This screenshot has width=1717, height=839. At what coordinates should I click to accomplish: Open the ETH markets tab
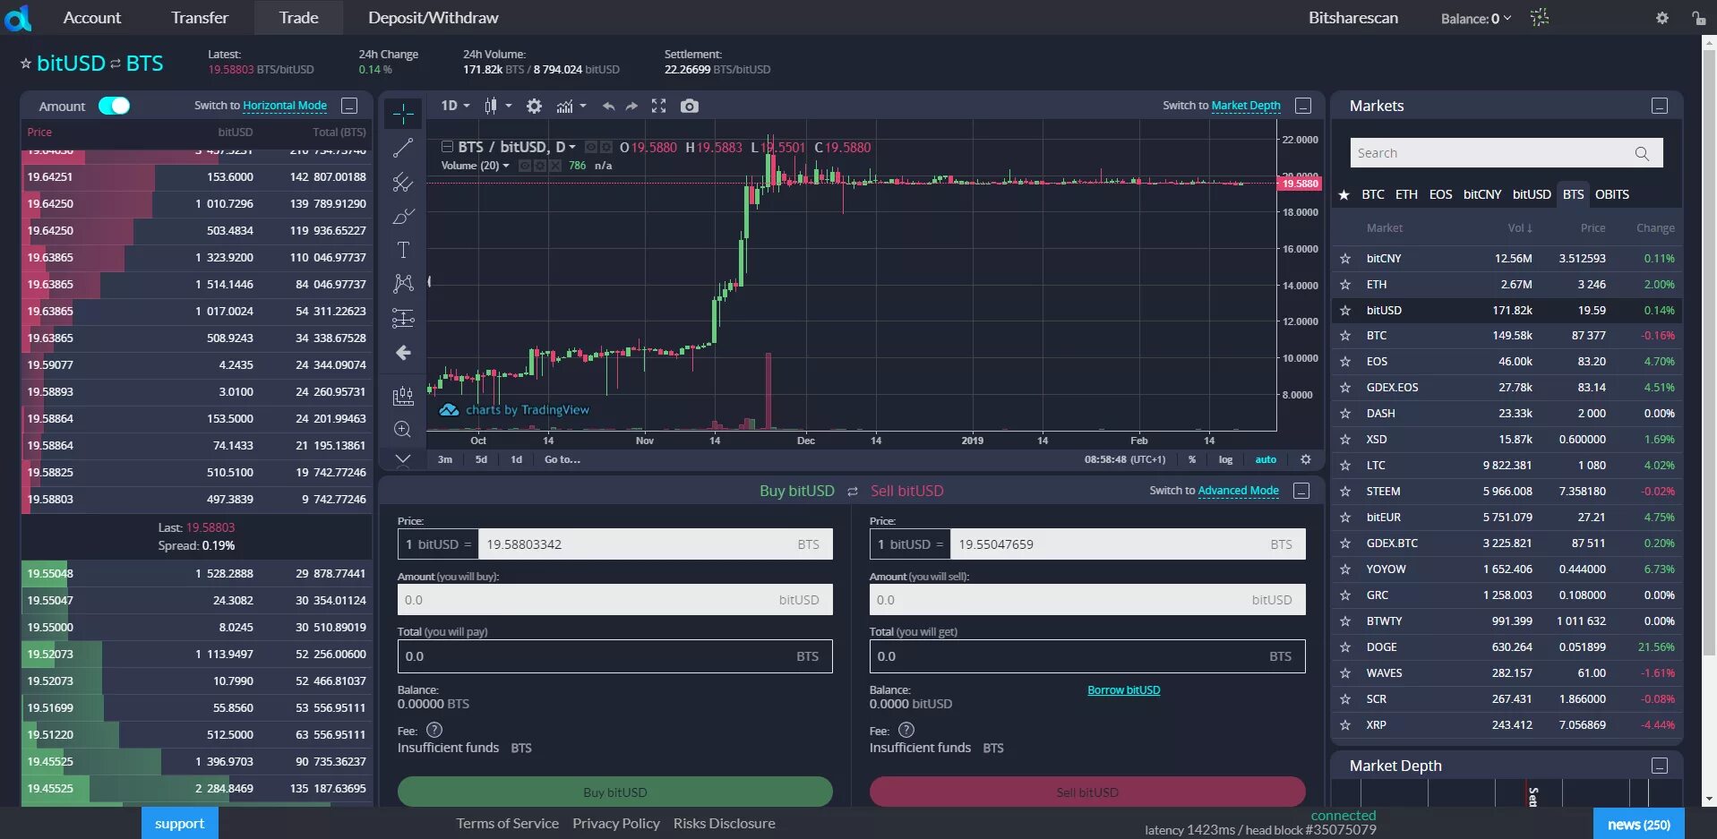coord(1407,194)
